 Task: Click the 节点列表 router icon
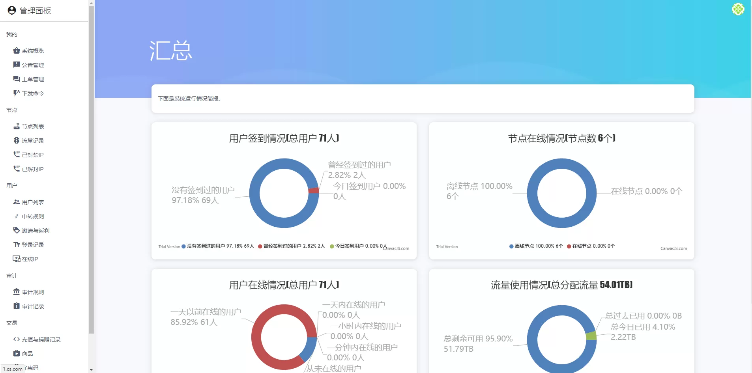click(16, 126)
